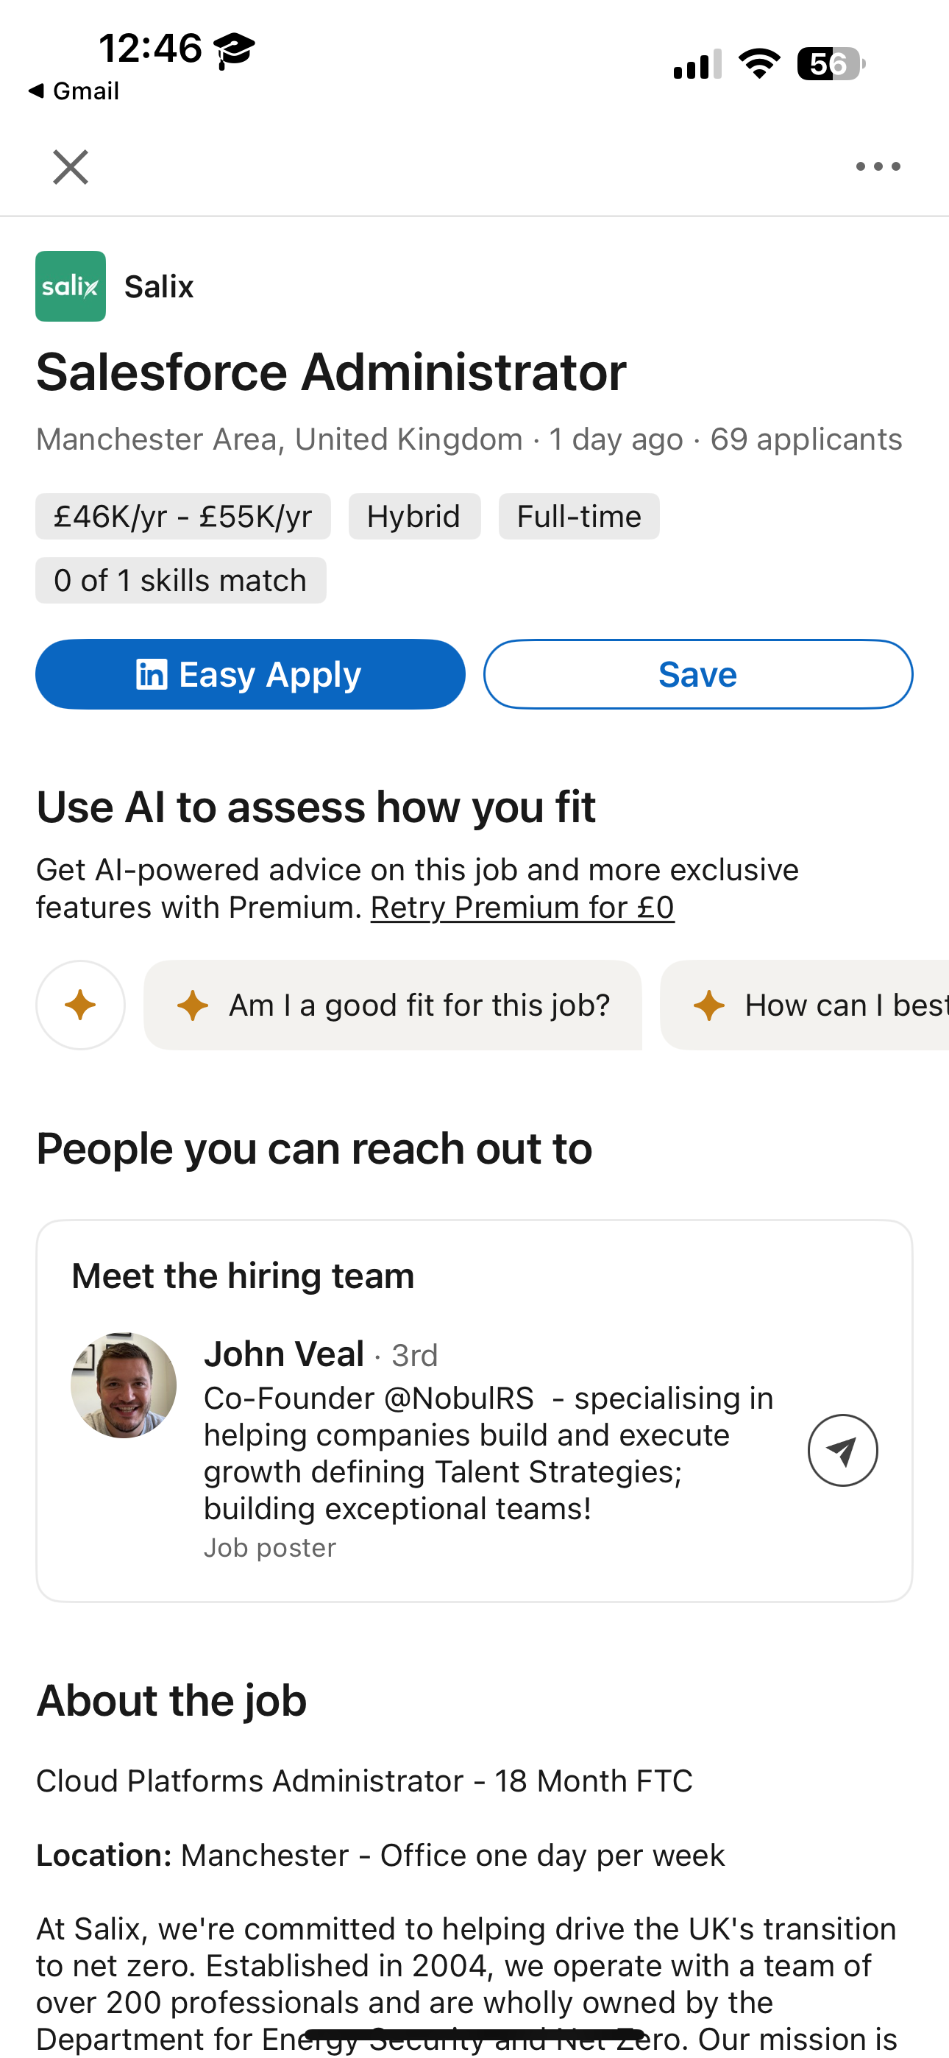Viewport: 949px width, 2058px height.
Task: Open the £46K-£55K salary details
Action: 182,516
